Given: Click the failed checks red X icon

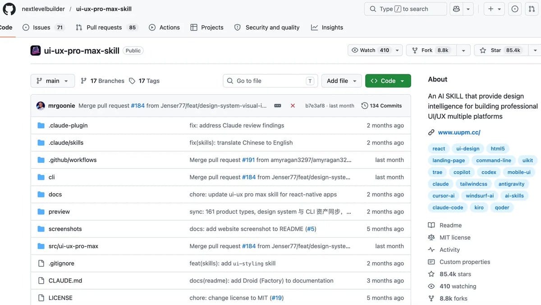Looking at the screenshot, I should [x=293, y=106].
